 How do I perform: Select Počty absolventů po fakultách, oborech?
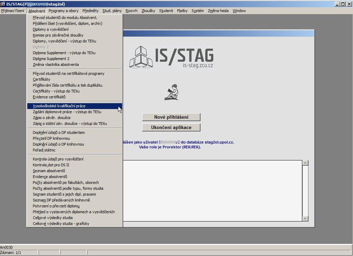coord(75,183)
